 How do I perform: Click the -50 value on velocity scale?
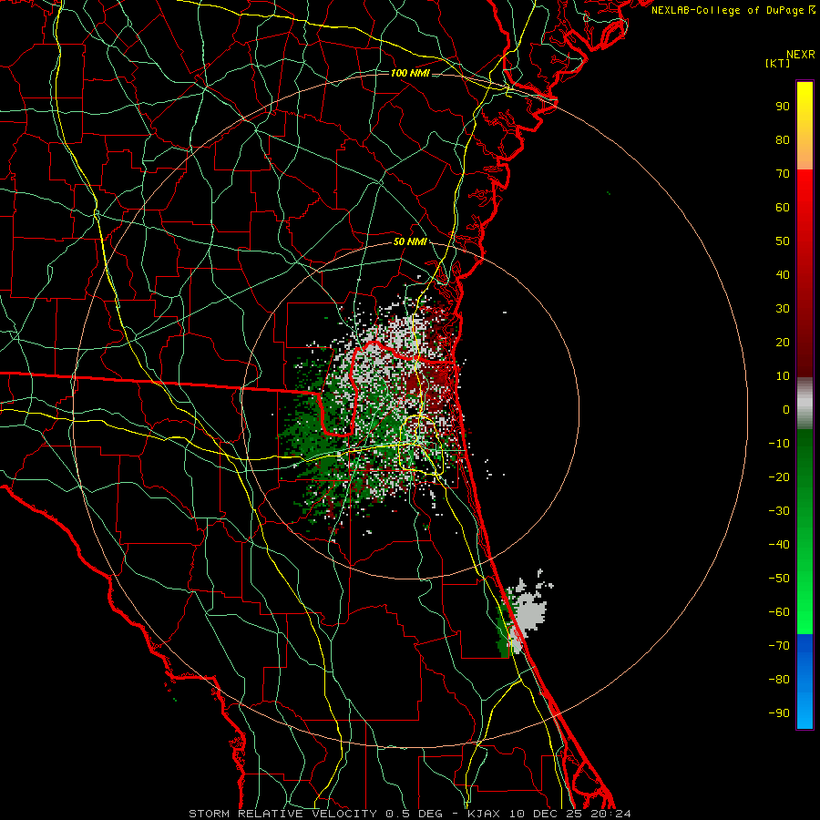tap(779, 579)
